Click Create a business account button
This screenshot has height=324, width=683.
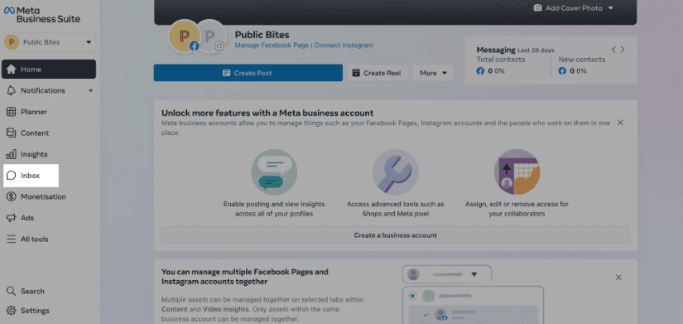tap(396, 235)
